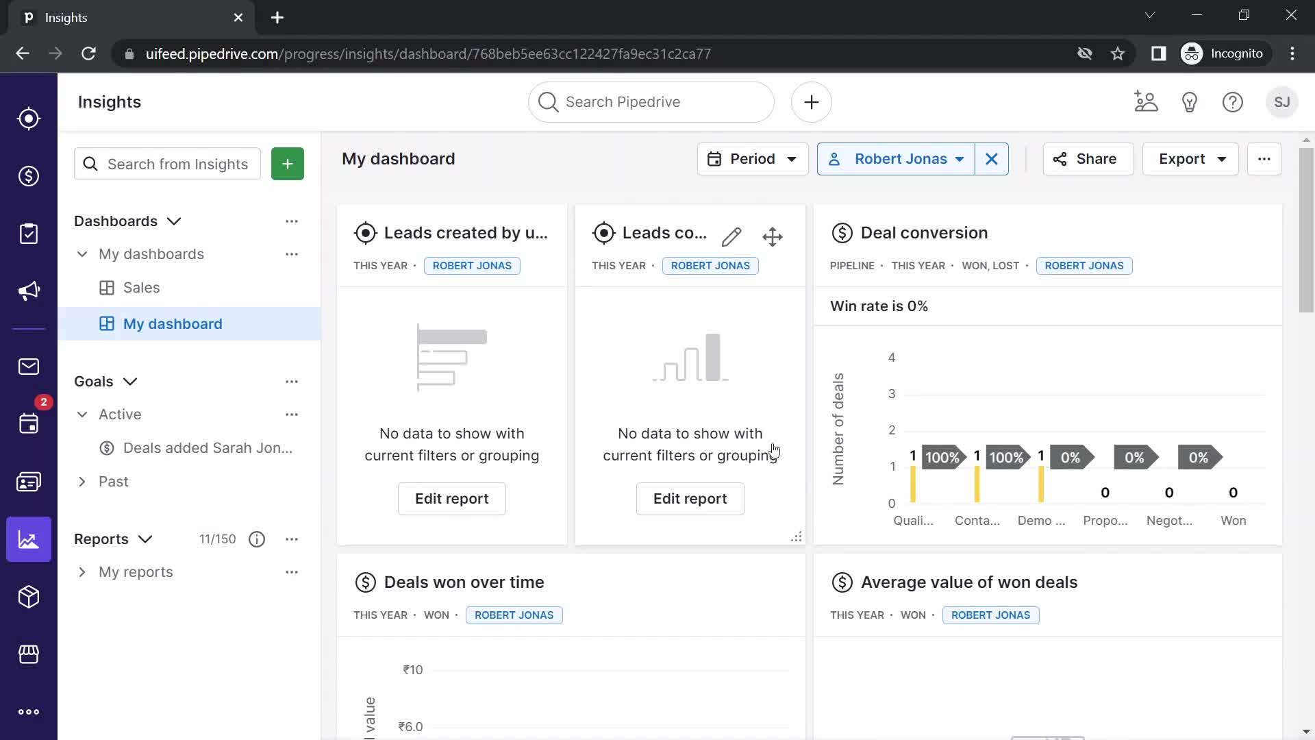
Task: Collapse the My dashboards section
Action: [x=82, y=254]
